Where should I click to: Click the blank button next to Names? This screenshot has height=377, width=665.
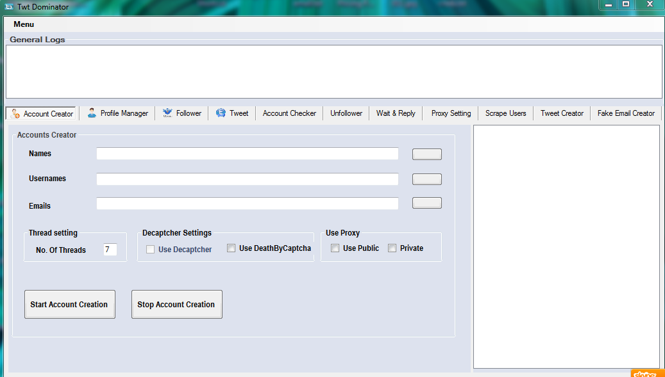pyautogui.click(x=427, y=154)
